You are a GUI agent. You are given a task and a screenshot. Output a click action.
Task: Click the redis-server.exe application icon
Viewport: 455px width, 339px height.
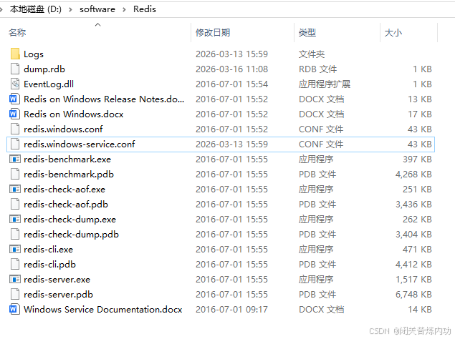click(x=15, y=280)
